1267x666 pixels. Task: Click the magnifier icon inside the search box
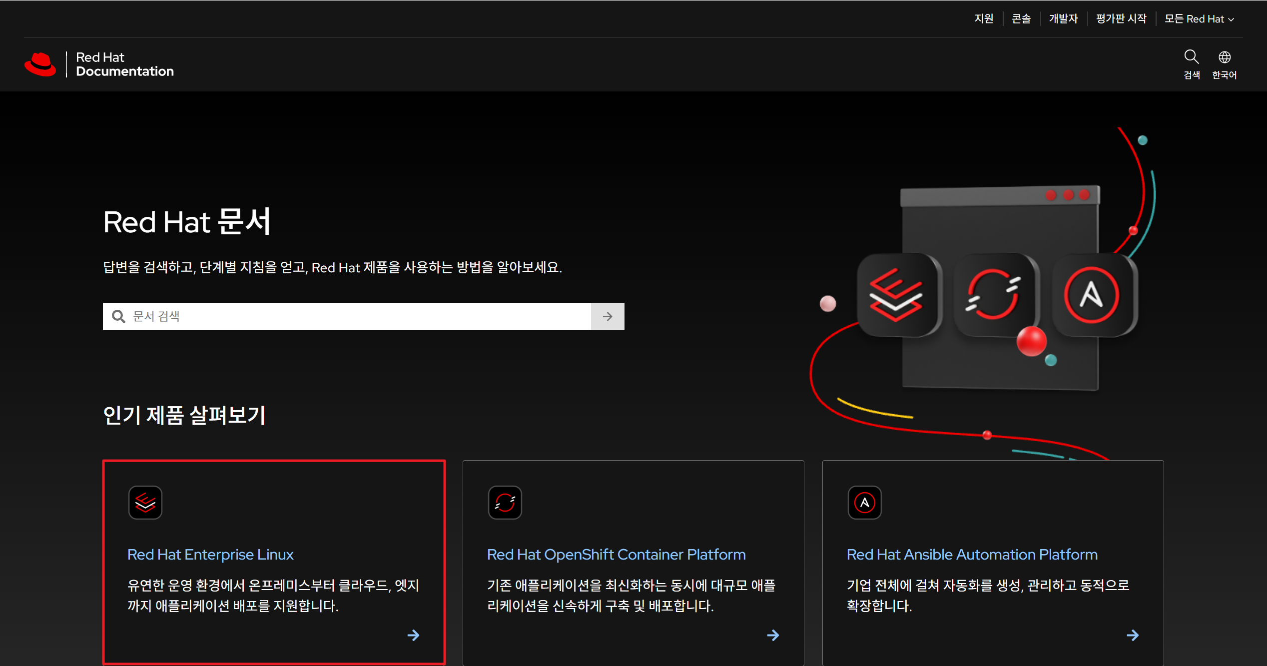(118, 316)
